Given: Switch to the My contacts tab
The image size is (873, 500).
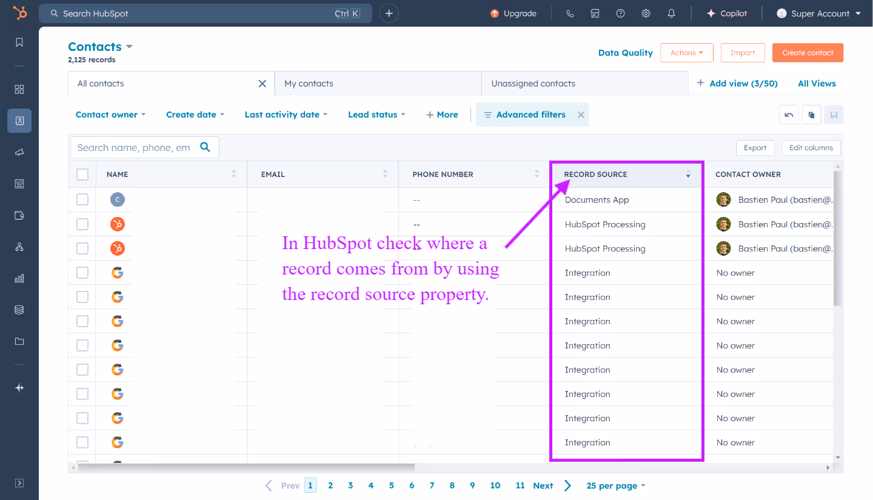Looking at the screenshot, I should pyautogui.click(x=309, y=83).
